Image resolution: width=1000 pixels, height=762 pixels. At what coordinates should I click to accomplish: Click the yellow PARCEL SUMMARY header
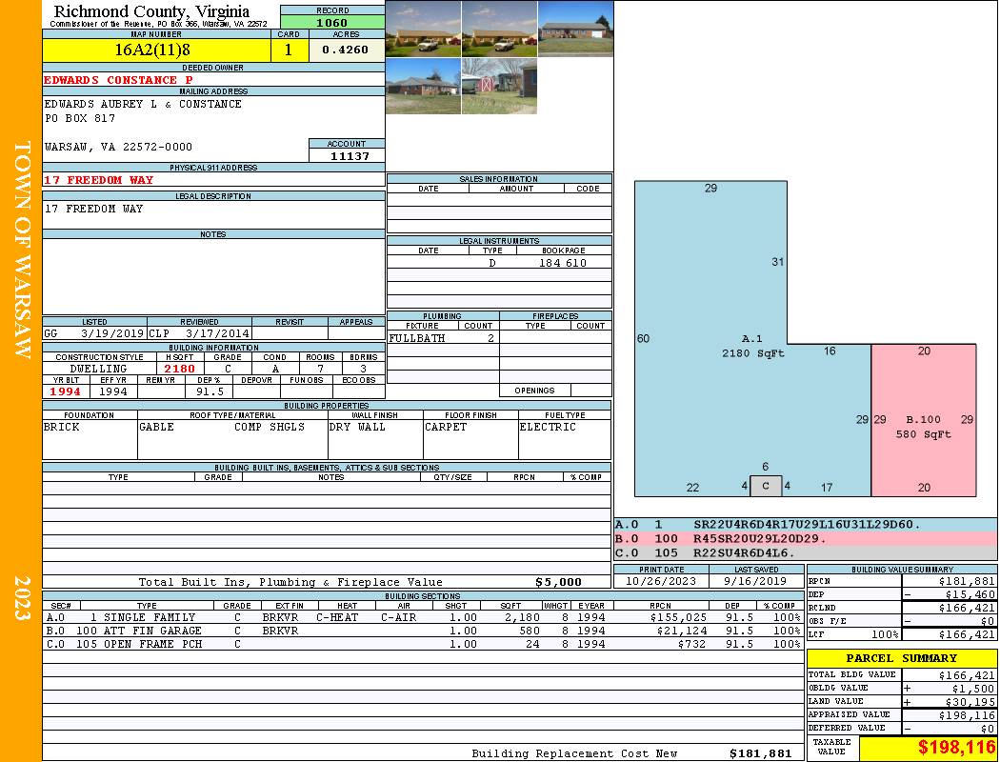(902, 658)
